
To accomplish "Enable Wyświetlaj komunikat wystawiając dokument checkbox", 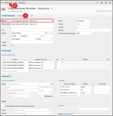I will 3,106.
